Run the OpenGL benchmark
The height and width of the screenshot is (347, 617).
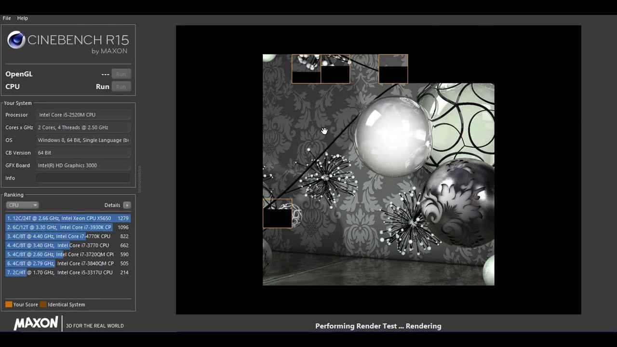click(x=121, y=74)
